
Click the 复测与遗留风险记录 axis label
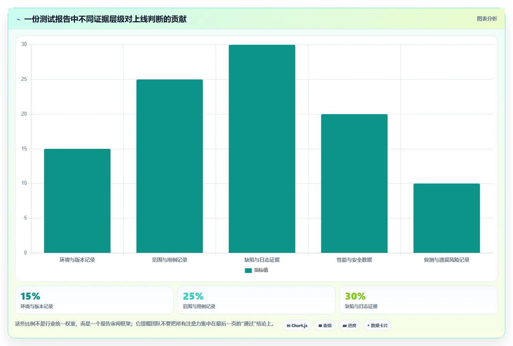[x=447, y=260]
